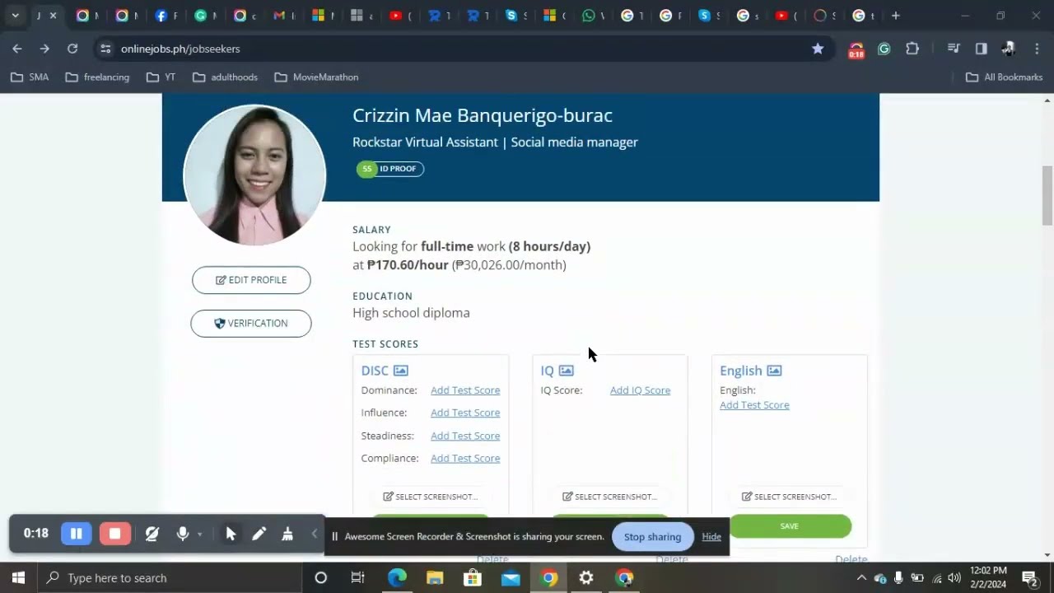Viewport: 1054px width, 593px height.
Task: Bookmark this page with star icon
Action: coord(818,49)
